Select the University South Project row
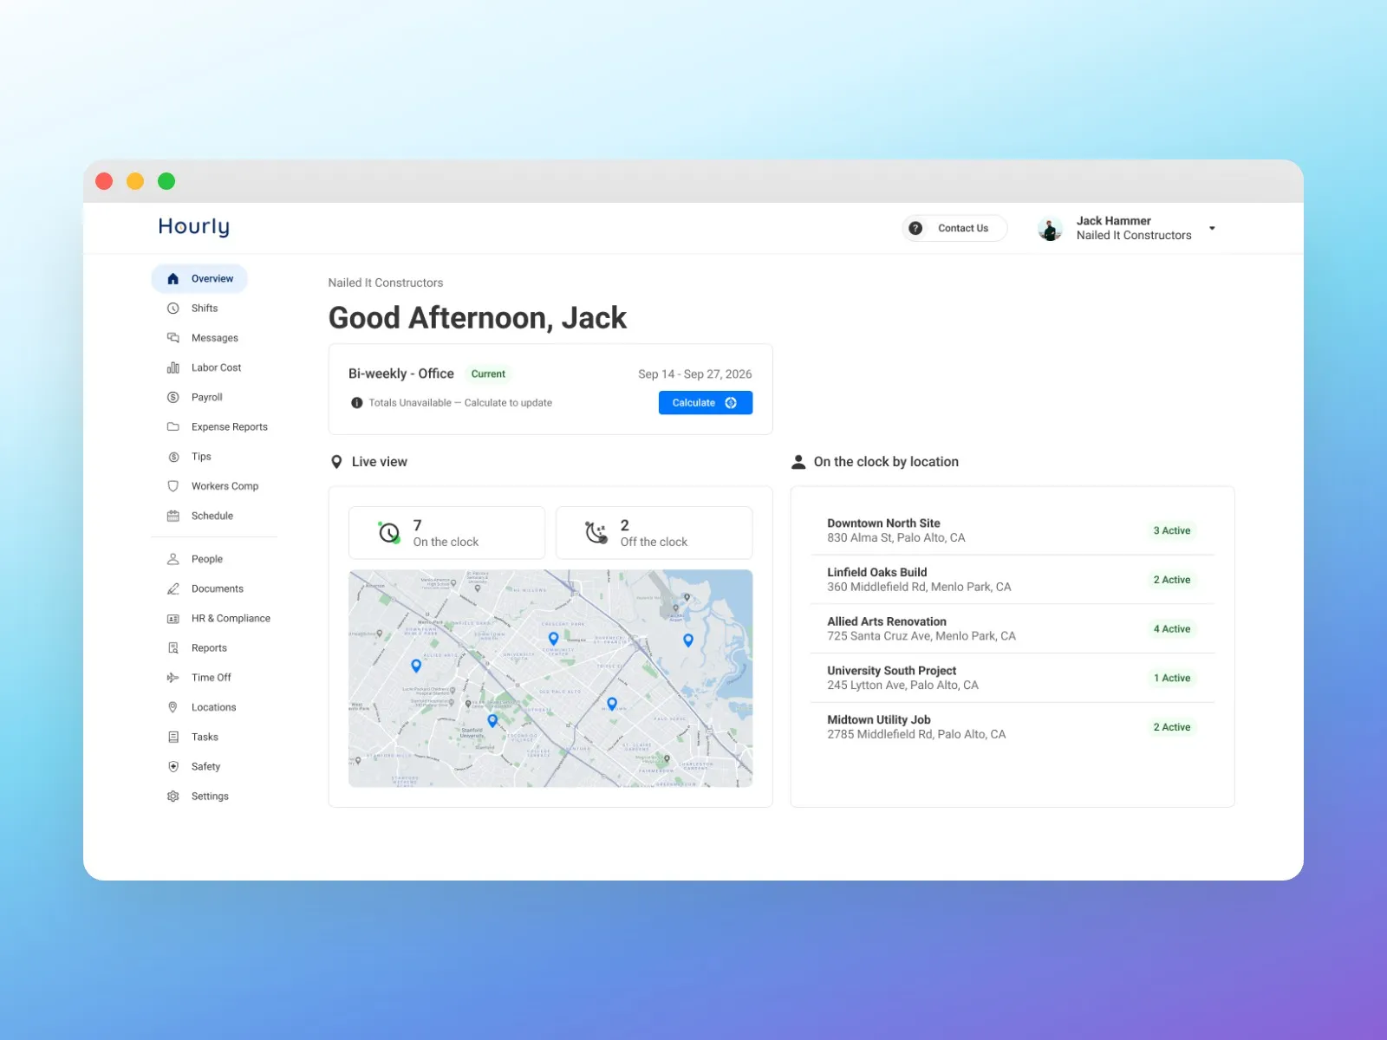Screen dimensions: 1387x1040 pos(1012,678)
